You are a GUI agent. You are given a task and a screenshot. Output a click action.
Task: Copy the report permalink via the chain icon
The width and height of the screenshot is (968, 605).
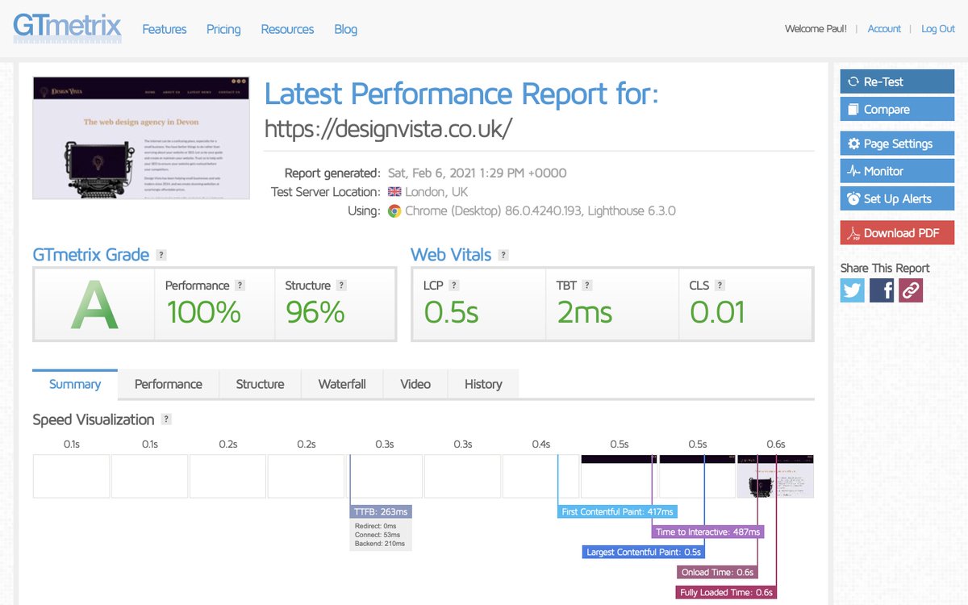click(911, 290)
